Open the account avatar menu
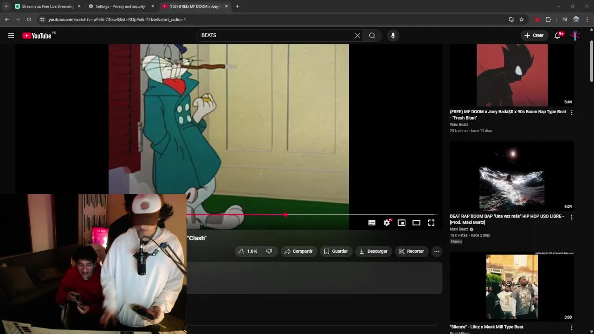 pos(575,35)
